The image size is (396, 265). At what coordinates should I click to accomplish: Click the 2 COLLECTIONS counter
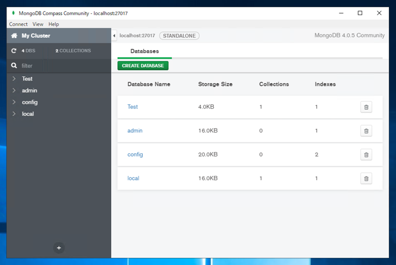point(73,51)
